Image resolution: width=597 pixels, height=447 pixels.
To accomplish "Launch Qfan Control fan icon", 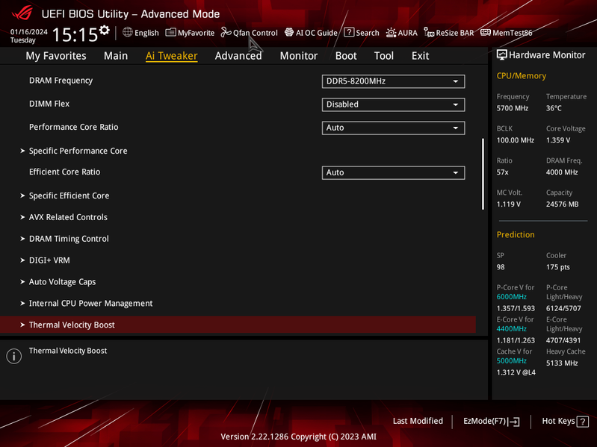I will click(x=226, y=32).
